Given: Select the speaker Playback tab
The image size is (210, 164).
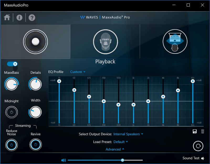Looking at the screenshot, I should [x=35, y=42].
